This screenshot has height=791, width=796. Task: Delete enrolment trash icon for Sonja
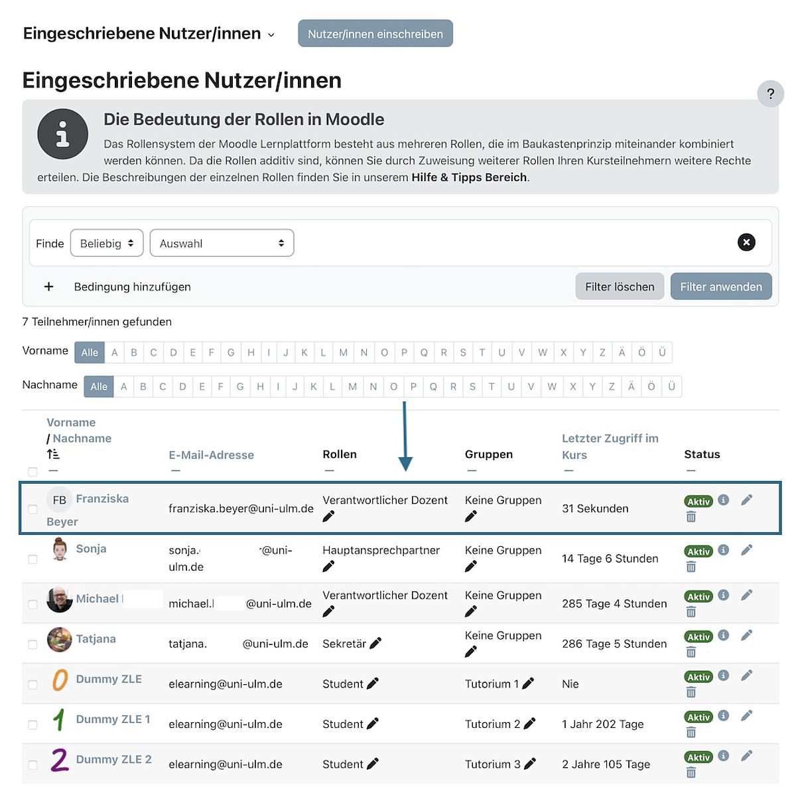point(691,567)
